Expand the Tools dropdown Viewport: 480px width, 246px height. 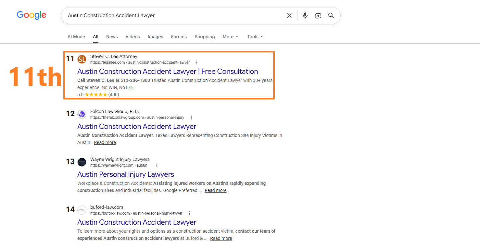pos(255,37)
